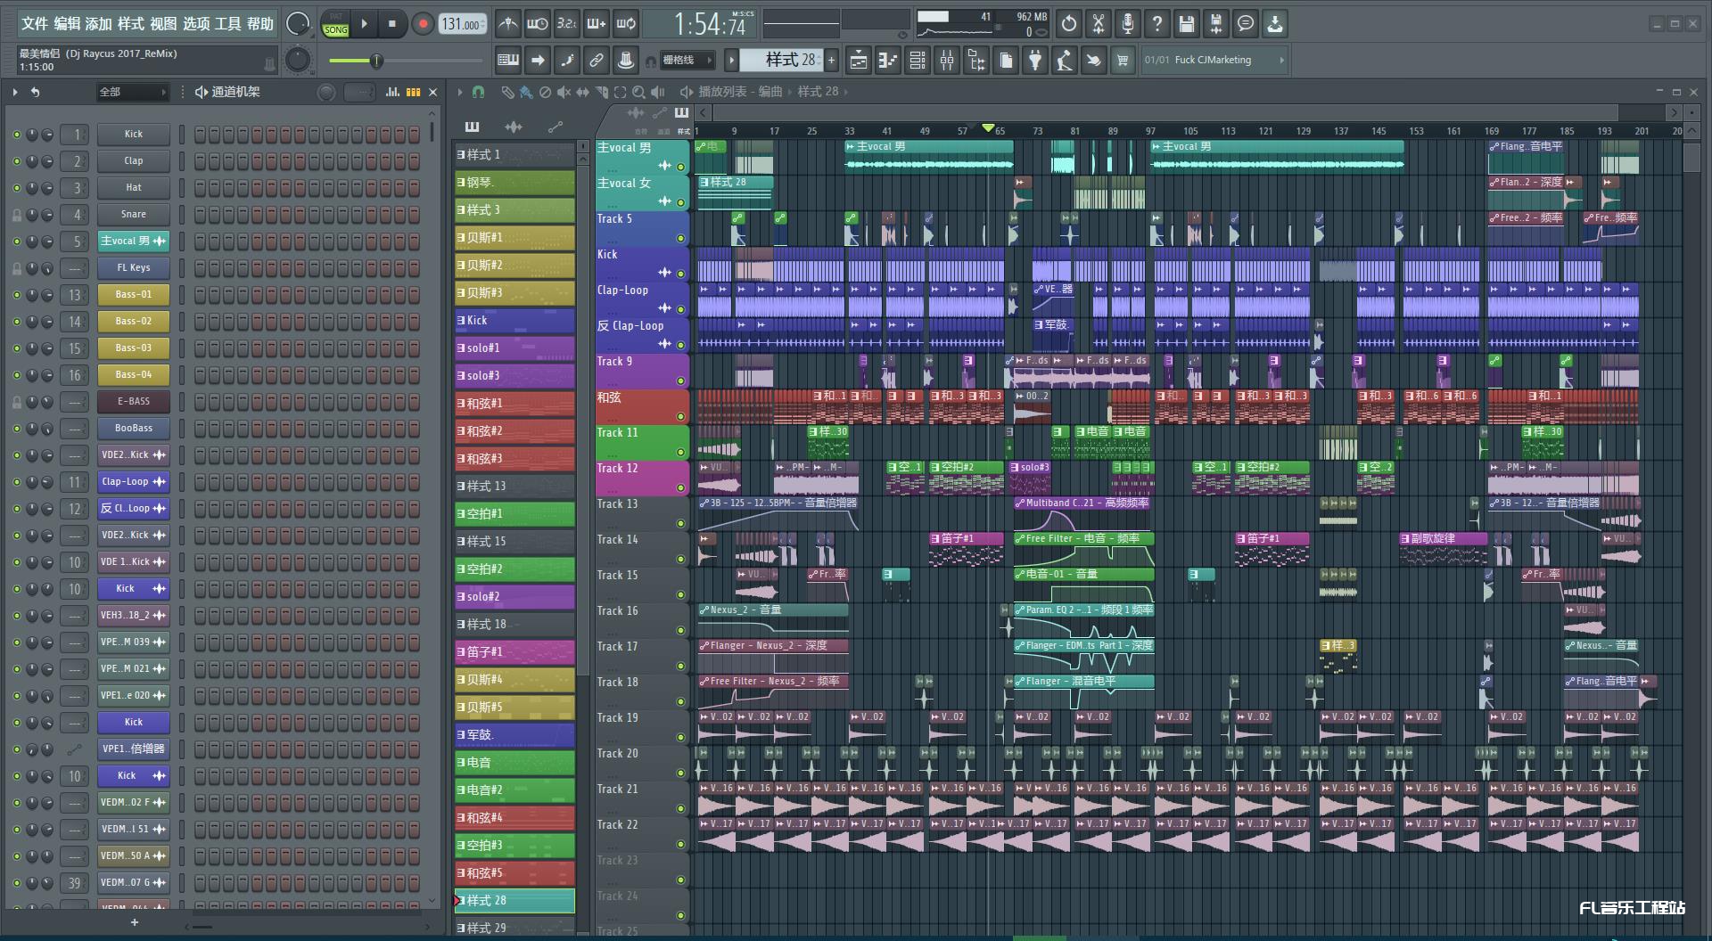Mute the Hat channel green LED
1712x941 pixels.
coord(16,188)
